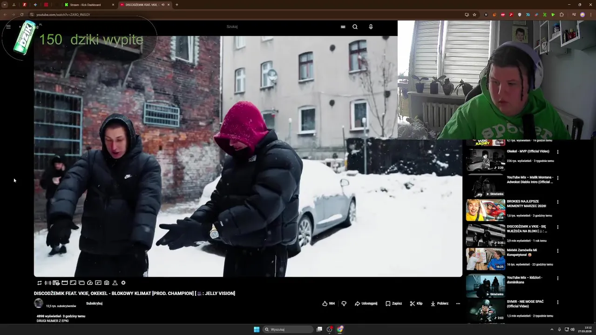
Task: Open the Windows Start menu
Action: [257, 329]
